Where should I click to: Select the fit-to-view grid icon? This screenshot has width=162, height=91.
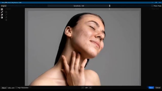[x=2, y=9]
